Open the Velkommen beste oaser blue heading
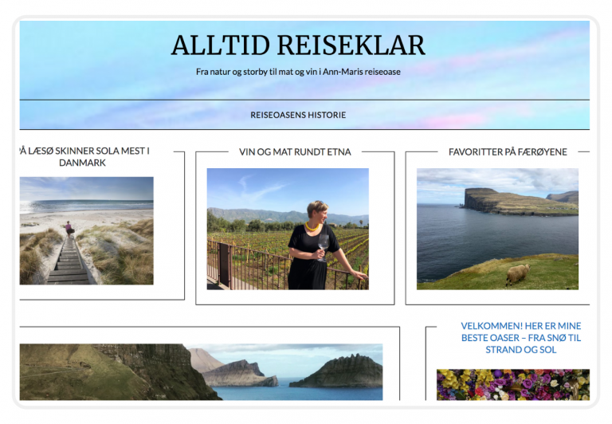This screenshot has width=612, height=424. pos(520,338)
